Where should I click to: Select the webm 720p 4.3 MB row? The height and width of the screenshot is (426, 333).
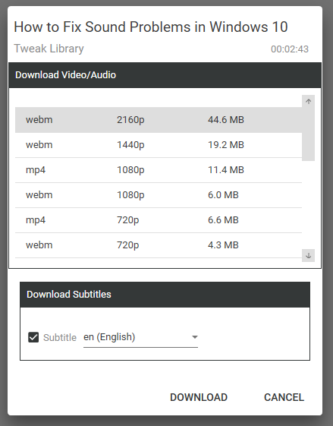tap(159, 245)
